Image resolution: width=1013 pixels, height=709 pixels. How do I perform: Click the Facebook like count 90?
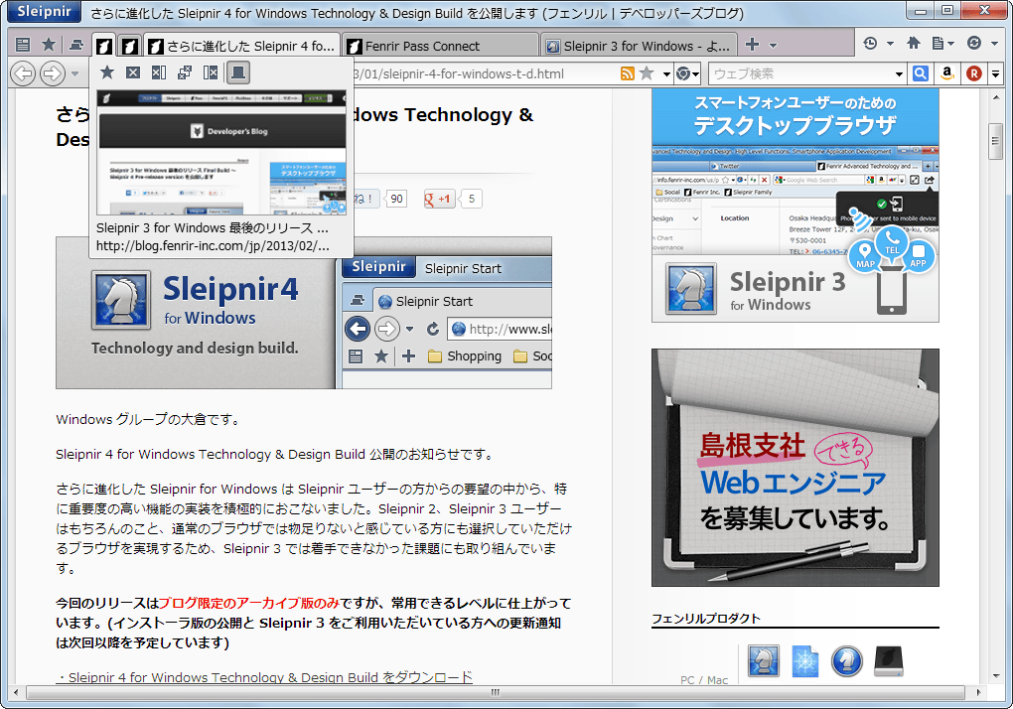point(396,199)
